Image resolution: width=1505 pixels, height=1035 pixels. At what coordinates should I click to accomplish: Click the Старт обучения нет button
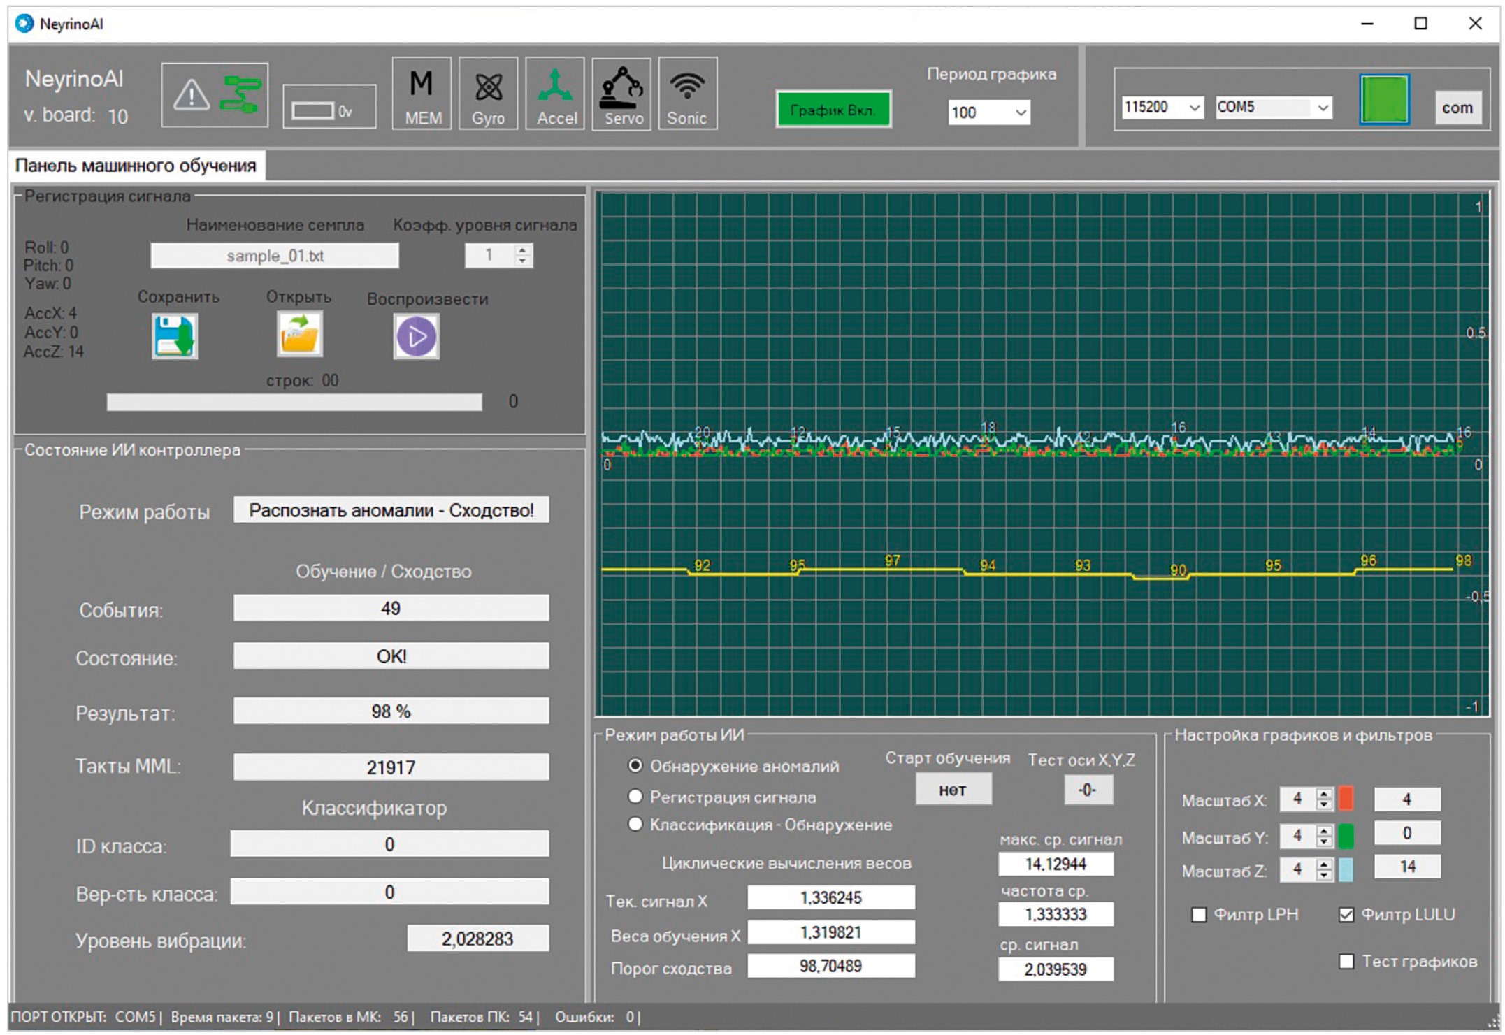tap(953, 790)
